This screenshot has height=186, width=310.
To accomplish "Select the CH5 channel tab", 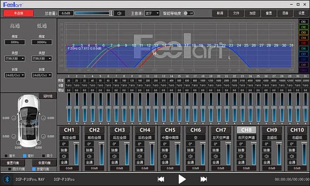I will [170, 130].
